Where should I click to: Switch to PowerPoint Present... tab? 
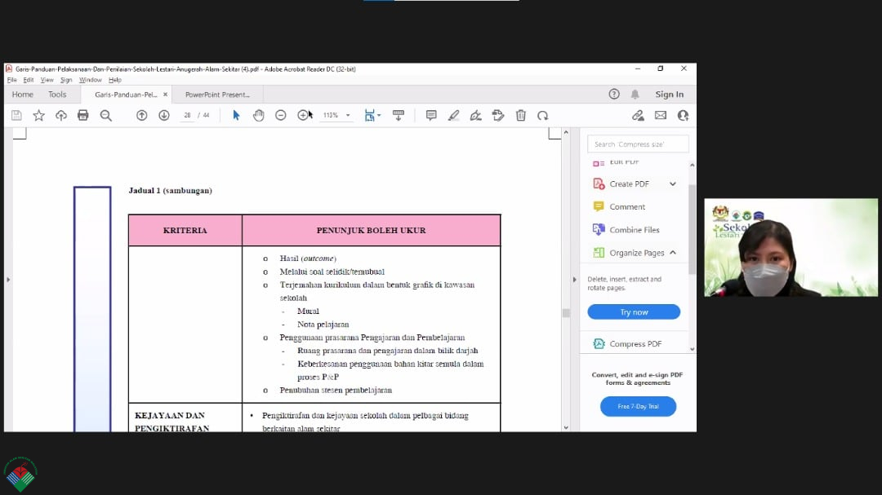point(217,95)
